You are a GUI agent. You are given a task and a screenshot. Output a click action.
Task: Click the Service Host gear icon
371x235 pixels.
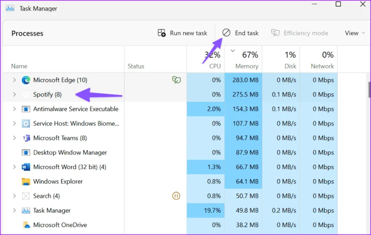(26, 124)
